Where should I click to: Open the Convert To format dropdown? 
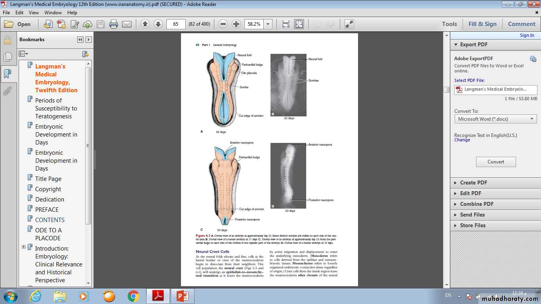(495, 119)
